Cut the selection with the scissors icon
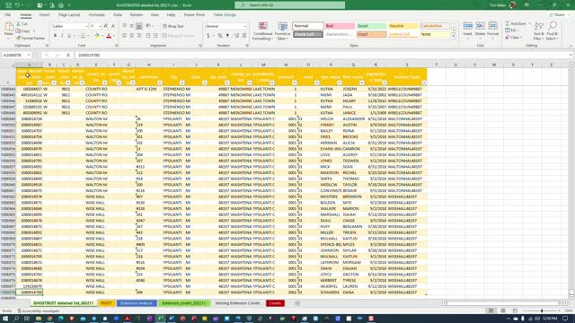The width and height of the screenshot is (575, 323). (18, 24)
